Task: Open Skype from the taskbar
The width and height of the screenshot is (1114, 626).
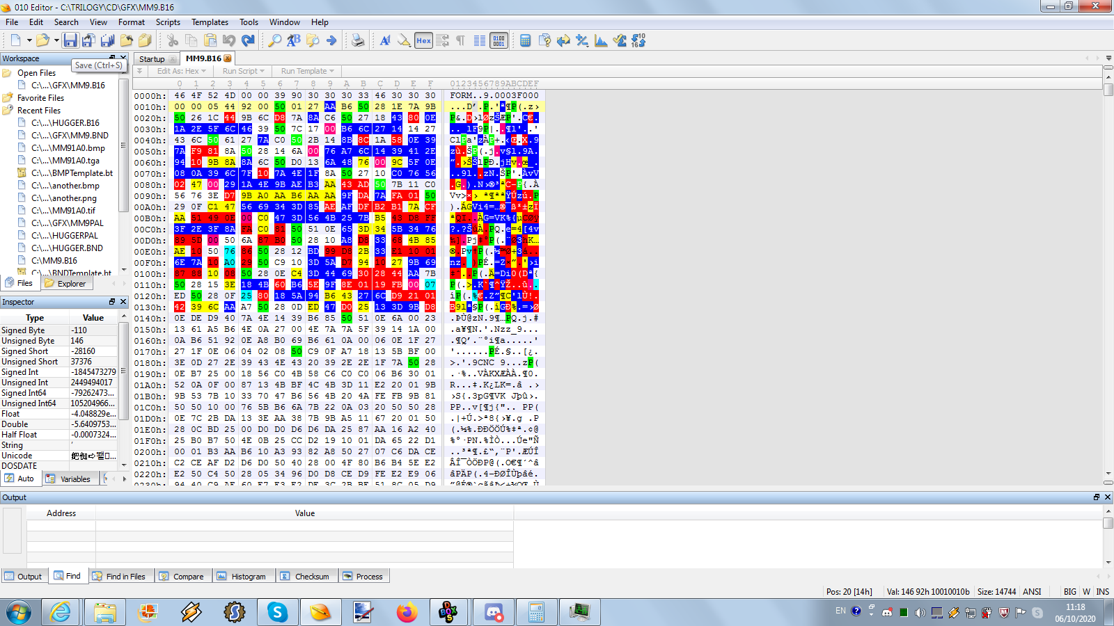Action: [x=277, y=612]
